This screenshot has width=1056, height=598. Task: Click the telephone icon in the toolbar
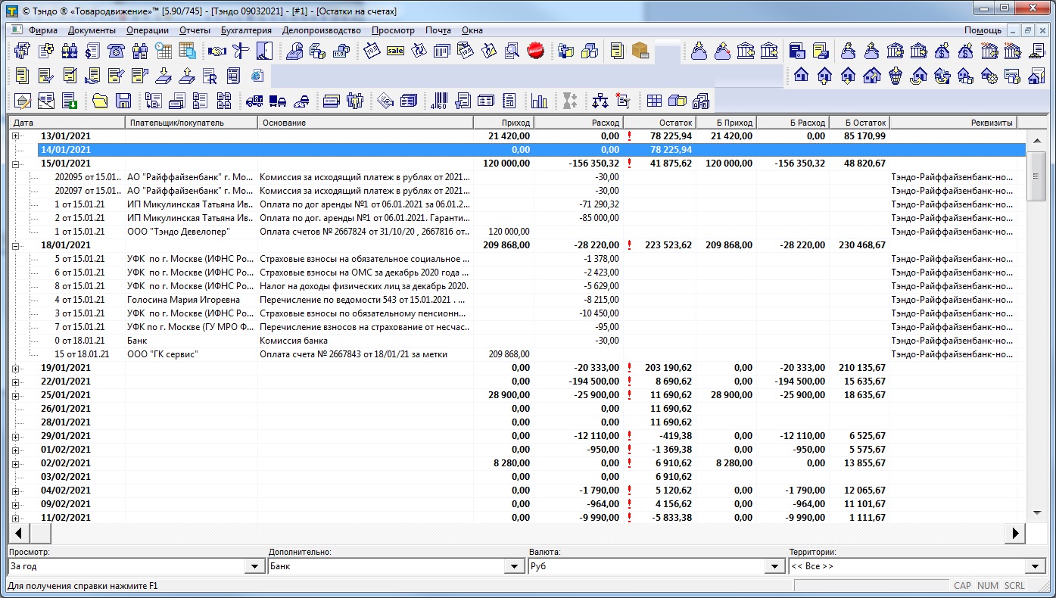coord(116,51)
